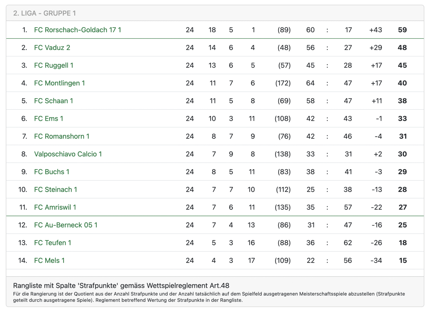Open the FC Mels 1 team link
The width and height of the screenshot is (431, 315).
(49, 261)
